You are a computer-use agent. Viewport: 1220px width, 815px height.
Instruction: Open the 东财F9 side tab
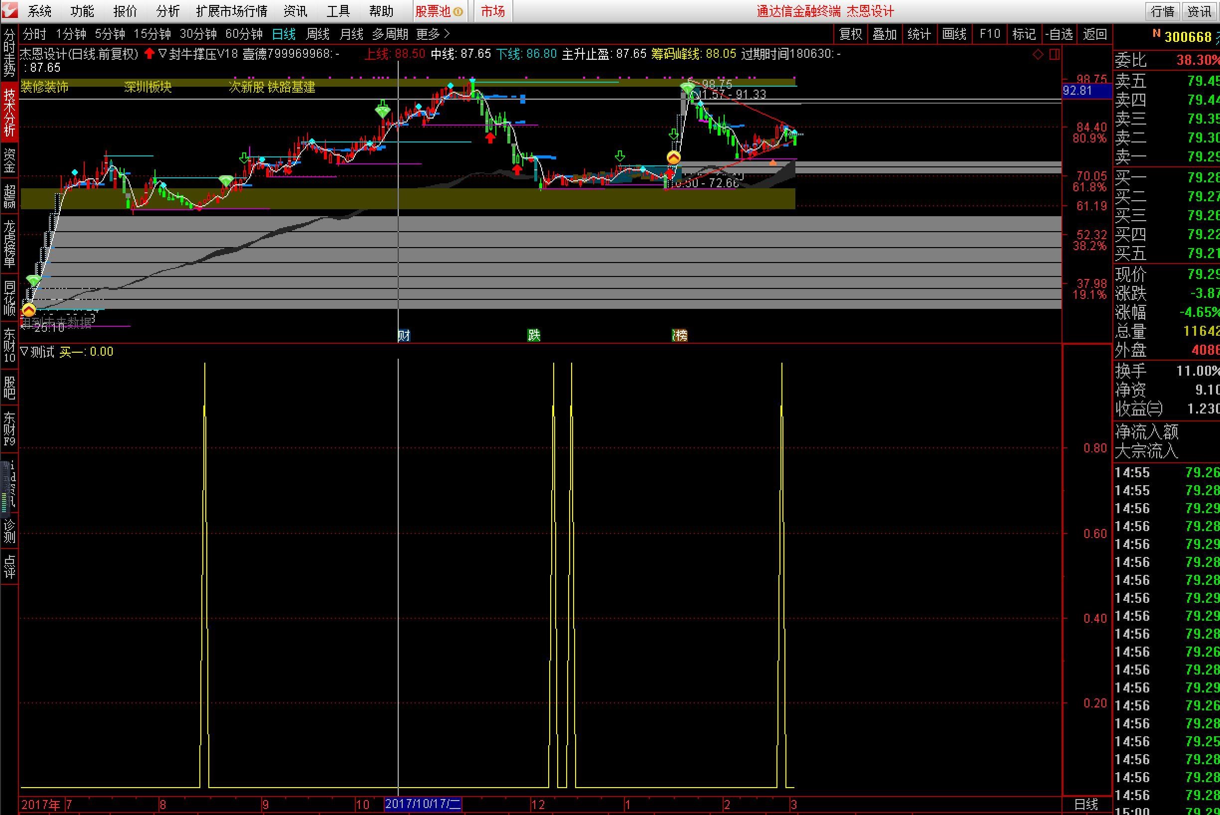click(9, 429)
